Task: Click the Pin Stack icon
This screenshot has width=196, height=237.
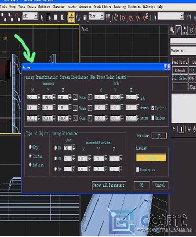Action: point(174,129)
